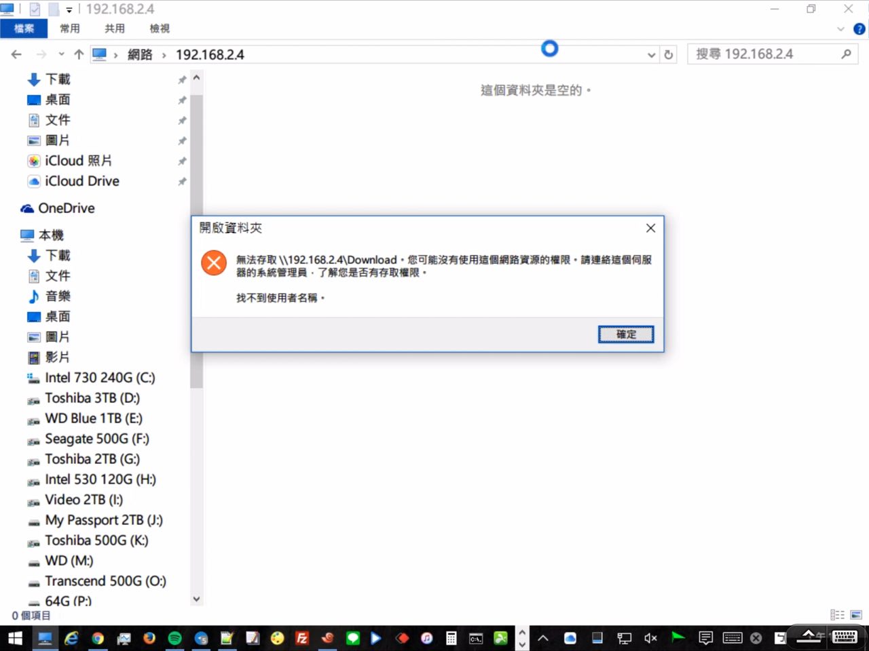869x651 pixels.
Task: Click the 這個資料夾是空的 message
Action: pos(536,90)
